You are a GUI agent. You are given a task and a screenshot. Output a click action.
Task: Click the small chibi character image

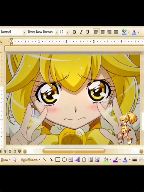[x=128, y=128]
